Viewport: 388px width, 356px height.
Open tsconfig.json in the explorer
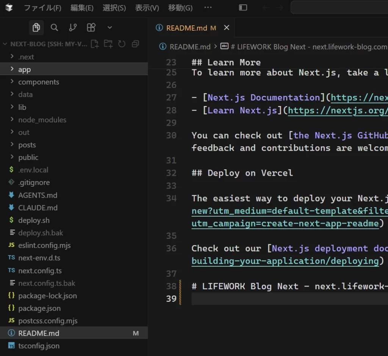coord(74,346)
